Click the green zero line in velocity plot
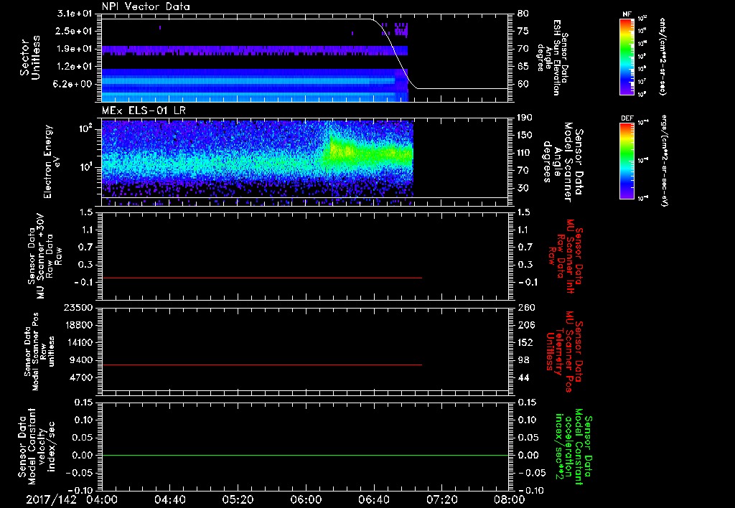The width and height of the screenshot is (735, 508). pos(305,455)
